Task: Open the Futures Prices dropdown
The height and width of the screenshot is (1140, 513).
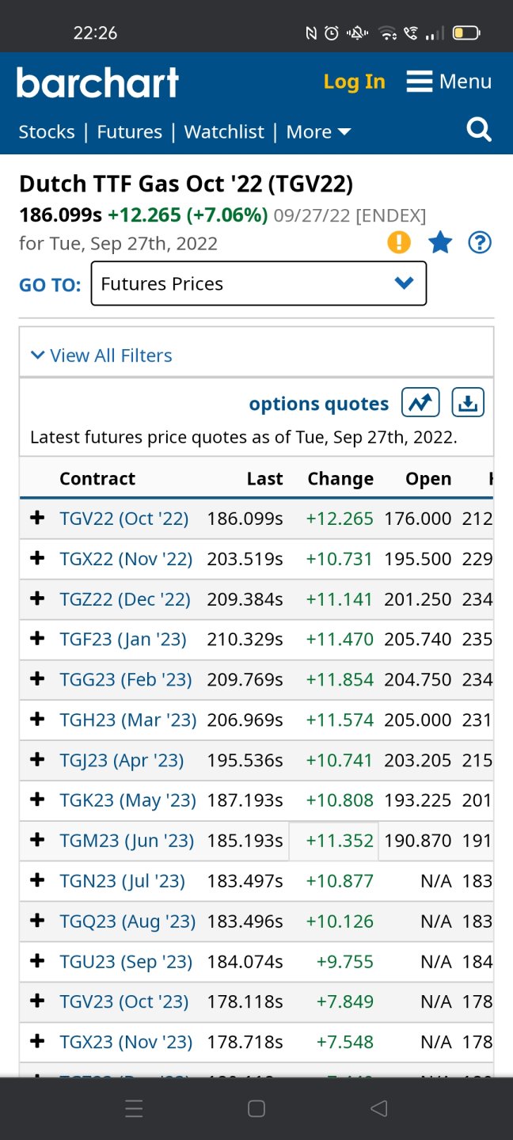Action: (258, 283)
